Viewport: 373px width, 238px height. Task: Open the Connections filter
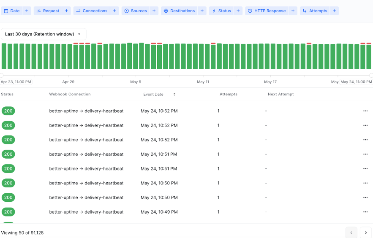click(92, 11)
